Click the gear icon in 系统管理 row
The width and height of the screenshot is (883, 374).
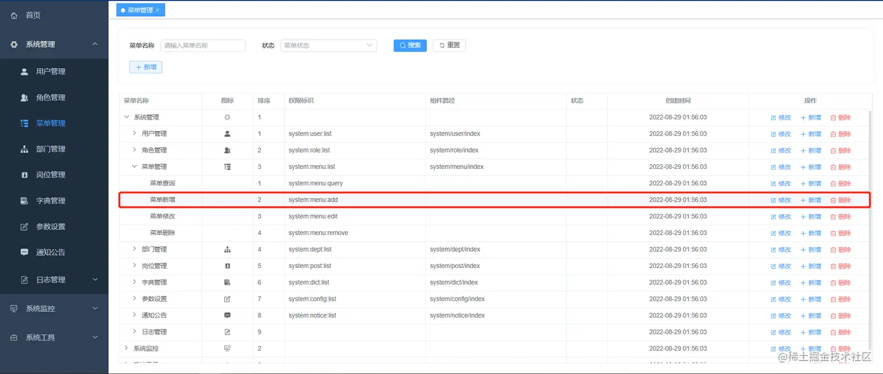(227, 117)
